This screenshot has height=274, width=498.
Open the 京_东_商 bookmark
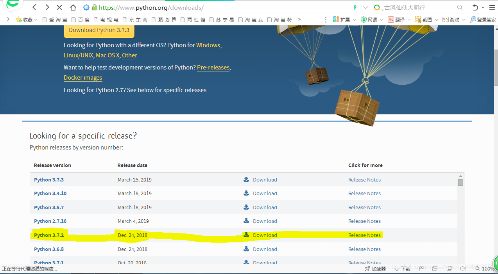point(135,20)
